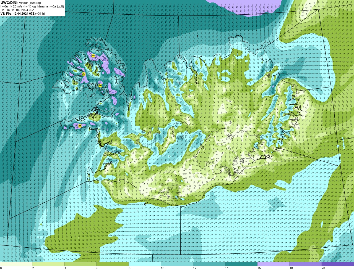Viewport: 354px width, 270px height.
Task: Click the above-20 m/s dark purple legend swatch
Action: [338, 264]
